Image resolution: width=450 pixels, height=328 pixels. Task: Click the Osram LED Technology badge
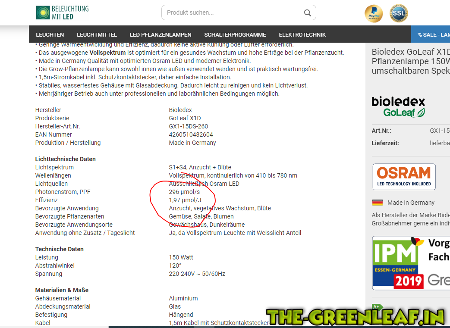point(404,177)
